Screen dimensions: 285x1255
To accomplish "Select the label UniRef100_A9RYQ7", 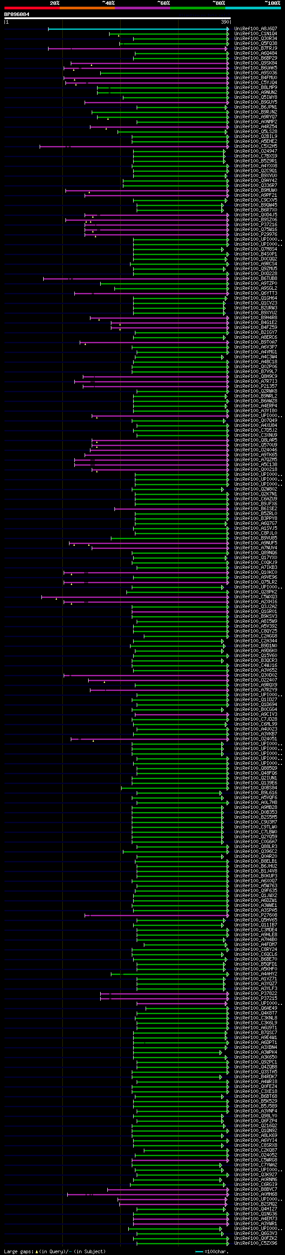I will pos(256,117).
